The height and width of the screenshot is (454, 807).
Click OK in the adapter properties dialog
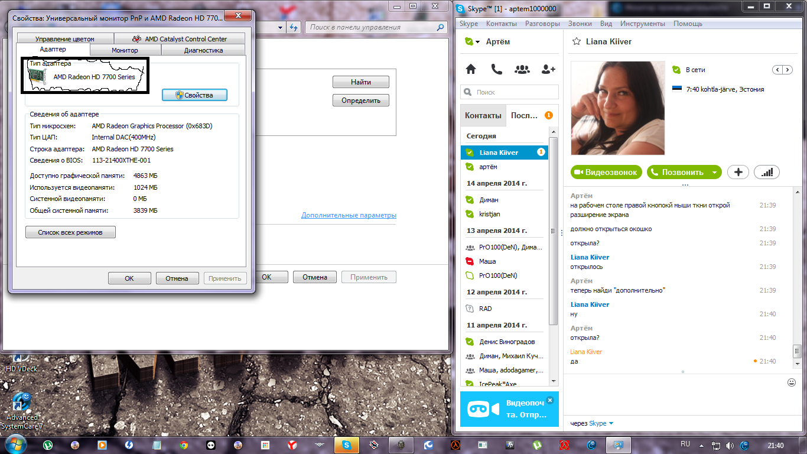coord(129,278)
